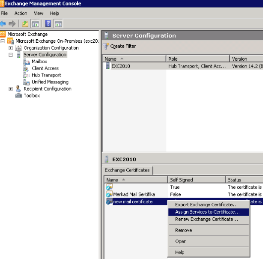Click the new mail certificate icon

(x=109, y=201)
